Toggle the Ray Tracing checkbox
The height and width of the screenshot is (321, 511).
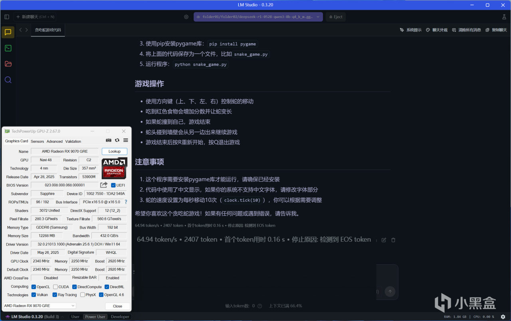55,295
